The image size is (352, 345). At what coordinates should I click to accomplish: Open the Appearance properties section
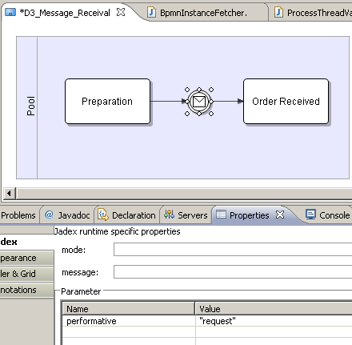[26, 258]
